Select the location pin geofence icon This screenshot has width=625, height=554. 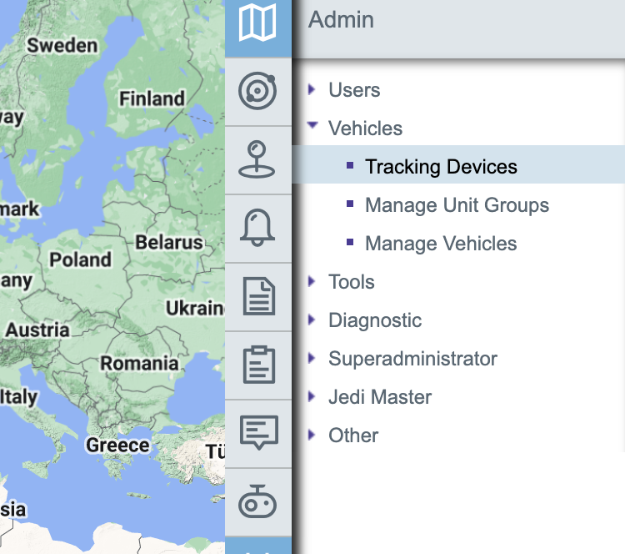click(x=257, y=159)
